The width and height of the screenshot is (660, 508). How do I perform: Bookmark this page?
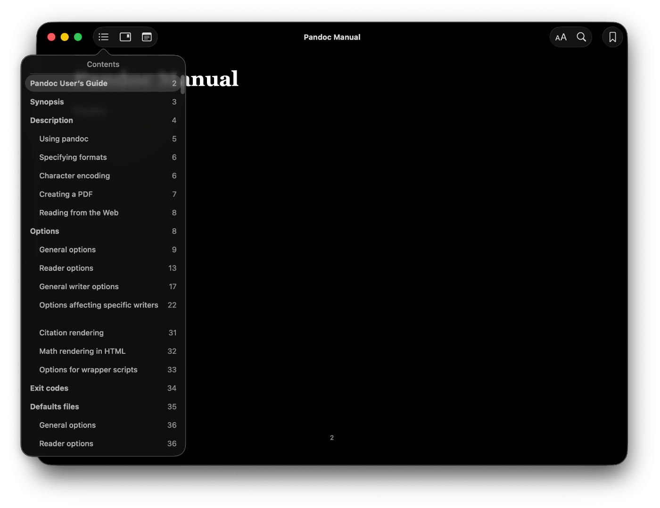click(612, 37)
